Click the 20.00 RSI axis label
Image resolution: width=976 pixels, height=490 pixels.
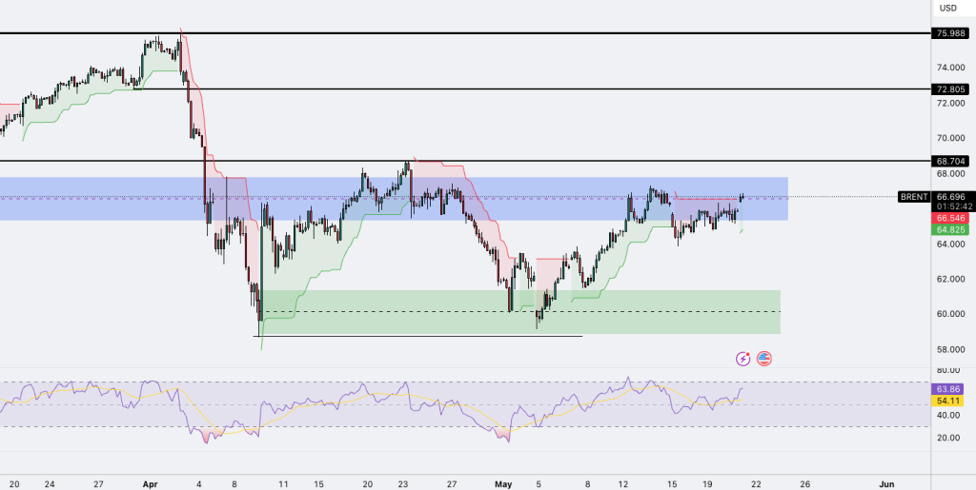tap(949, 438)
